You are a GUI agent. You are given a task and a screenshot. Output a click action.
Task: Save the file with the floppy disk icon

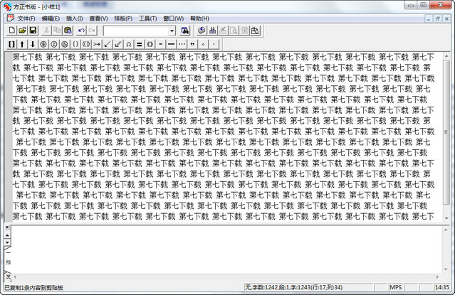click(x=33, y=31)
